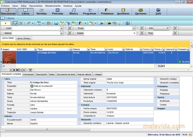Click the folder with pencil icon

click(x=62, y=23)
